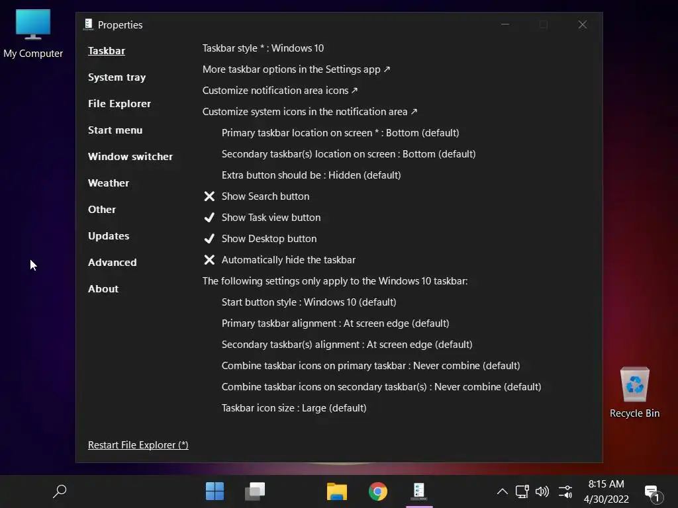This screenshot has height=508, width=678.
Task: Click Restart File Explorer link
Action: (x=138, y=445)
